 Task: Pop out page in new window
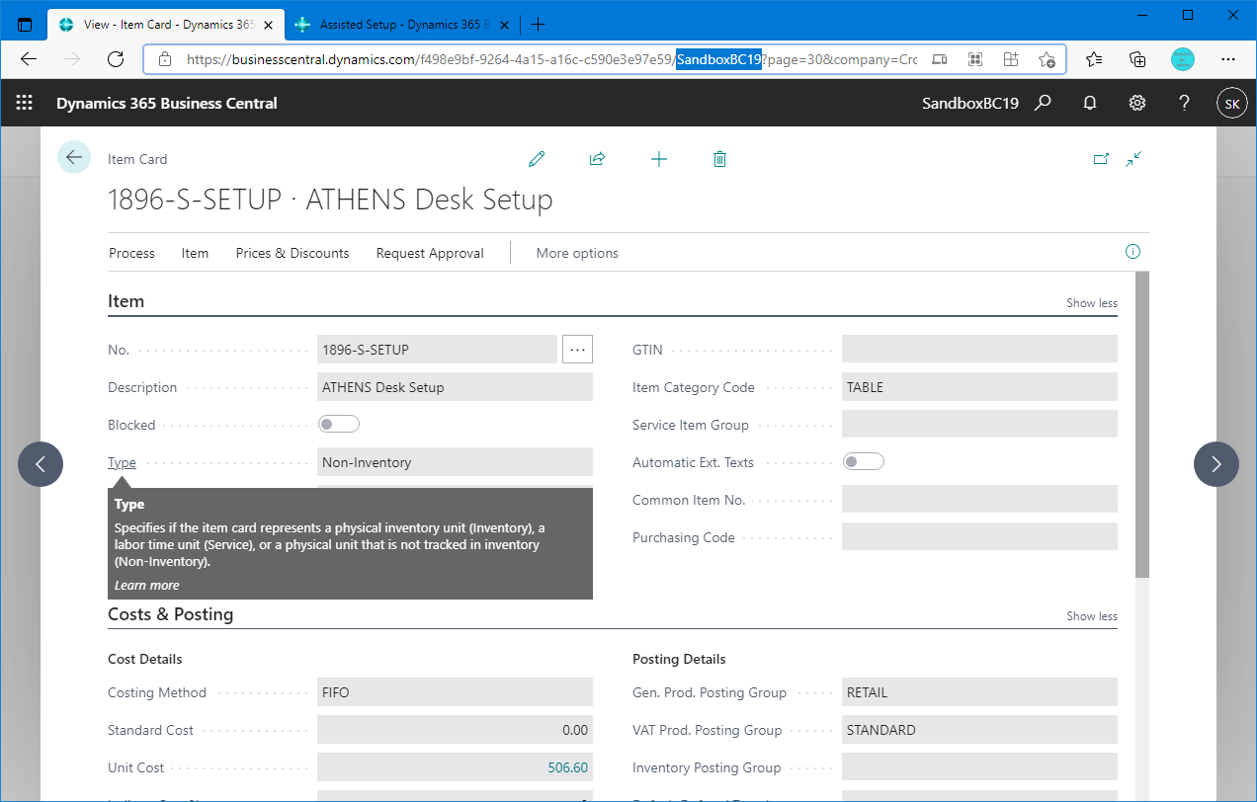click(1101, 158)
